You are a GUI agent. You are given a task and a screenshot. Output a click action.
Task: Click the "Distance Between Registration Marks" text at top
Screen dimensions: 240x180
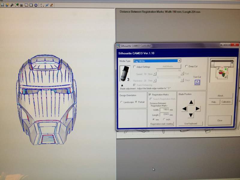coord(160,12)
